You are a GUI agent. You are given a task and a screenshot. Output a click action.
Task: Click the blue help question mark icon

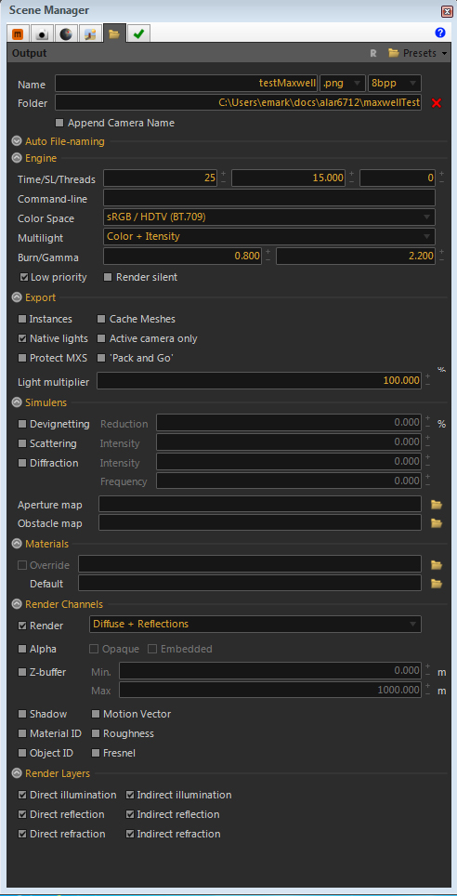(440, 33)
